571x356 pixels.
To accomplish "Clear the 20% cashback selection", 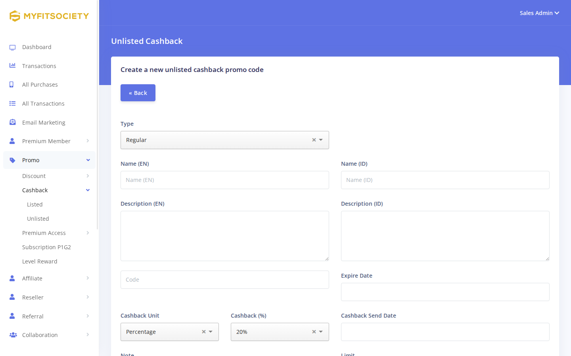I will coord(314,332).
